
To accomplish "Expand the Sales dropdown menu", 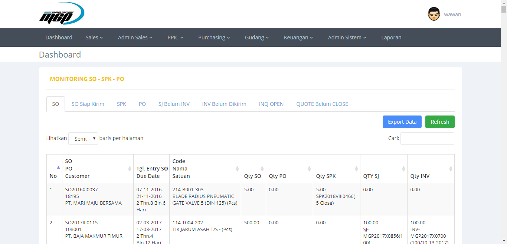I will (94, 38).
